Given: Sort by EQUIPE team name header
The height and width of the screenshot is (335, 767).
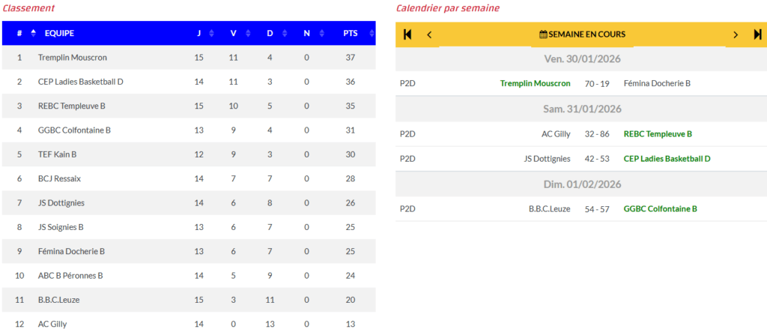Looking at the screenshot, I should coord(59,33).
